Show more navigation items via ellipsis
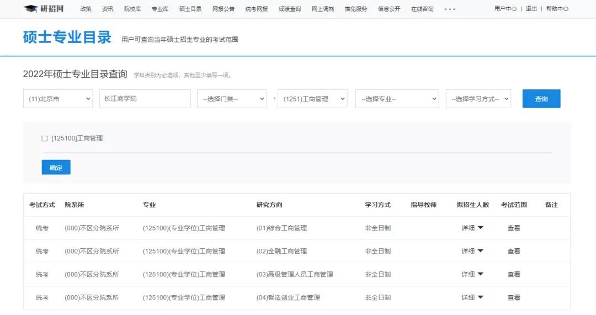Image resolution: width=596 pixels, height=315 pixels. pos(450,9)
